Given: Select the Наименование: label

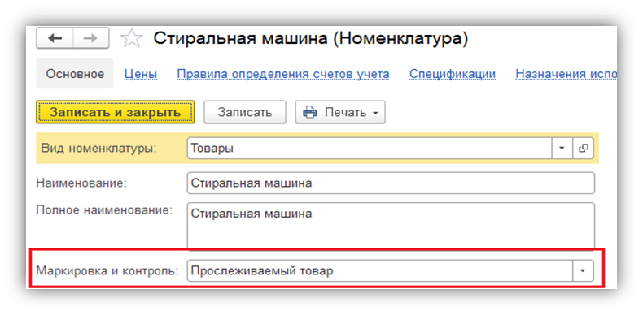Looking at the screenshot, I should tap(82, 183).
